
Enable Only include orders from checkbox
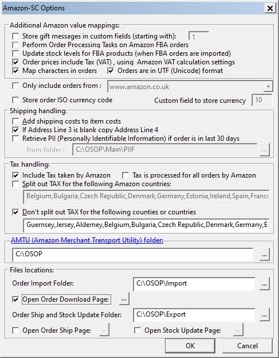click(15, 86)
